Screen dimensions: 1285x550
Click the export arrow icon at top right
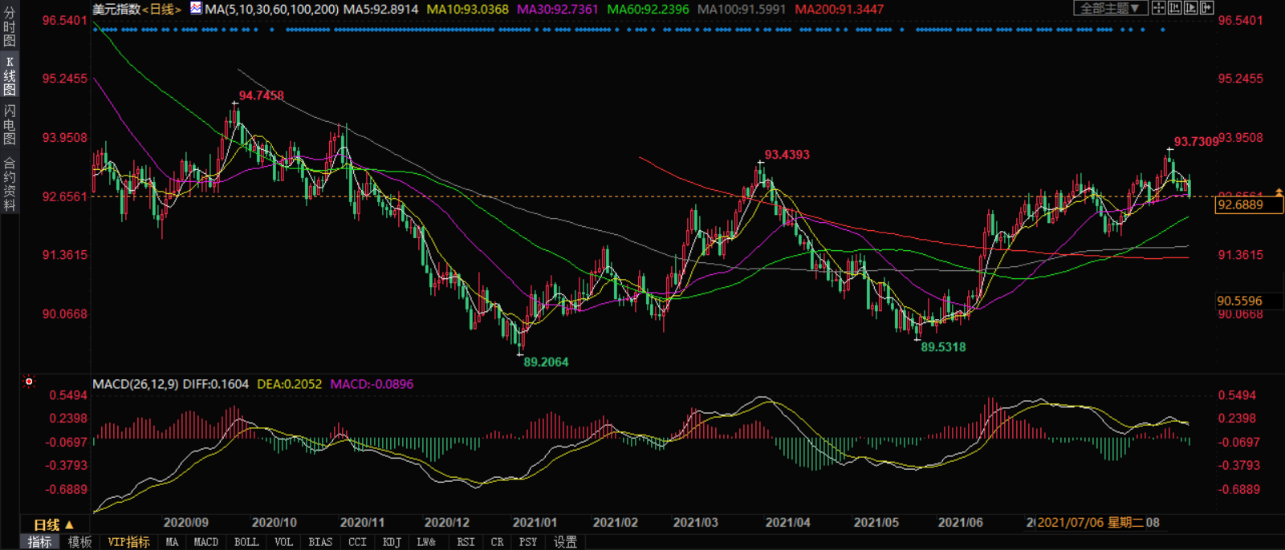point(1206,8)
